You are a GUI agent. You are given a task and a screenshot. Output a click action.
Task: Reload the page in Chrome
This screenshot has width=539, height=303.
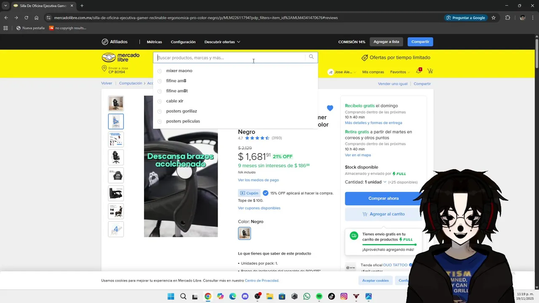tap(26, 18)
